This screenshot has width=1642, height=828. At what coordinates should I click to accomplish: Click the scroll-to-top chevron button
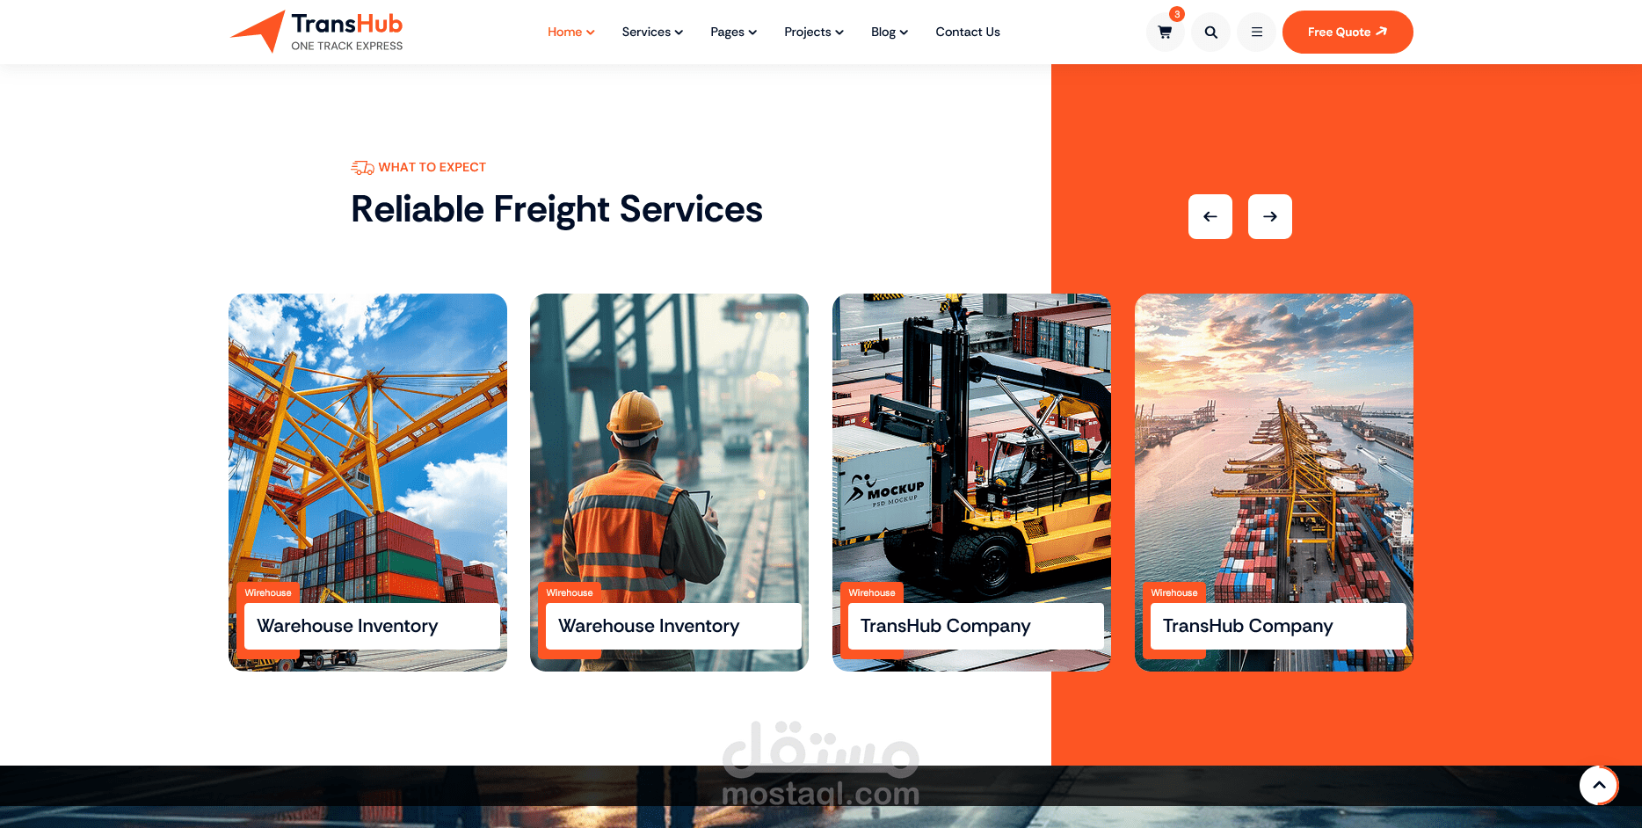click(1599, 785)
